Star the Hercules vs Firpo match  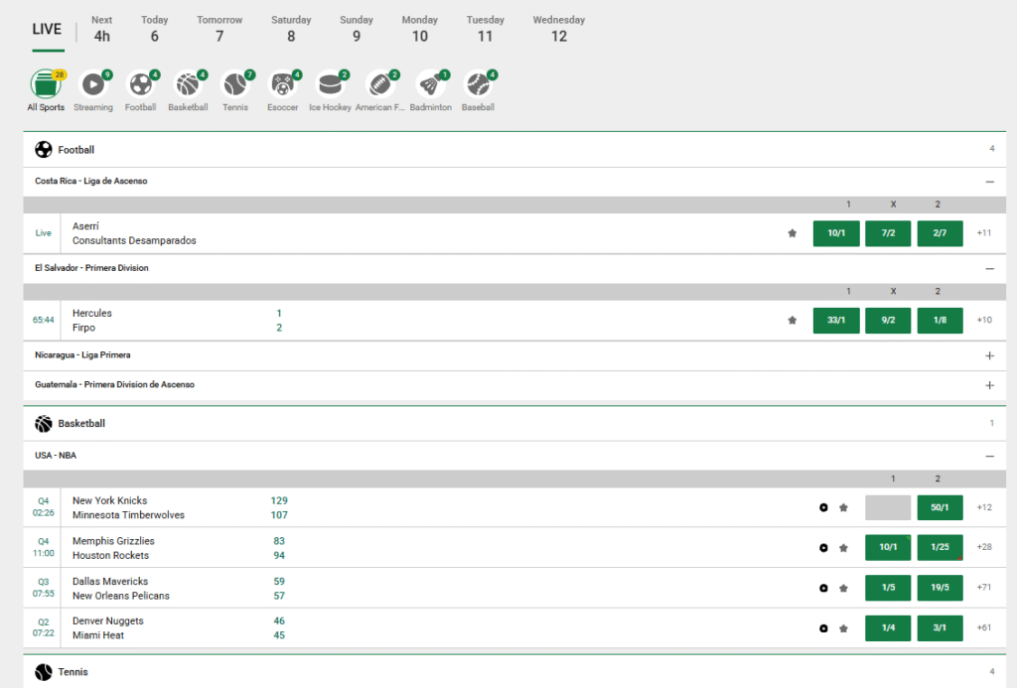[792, 321]
